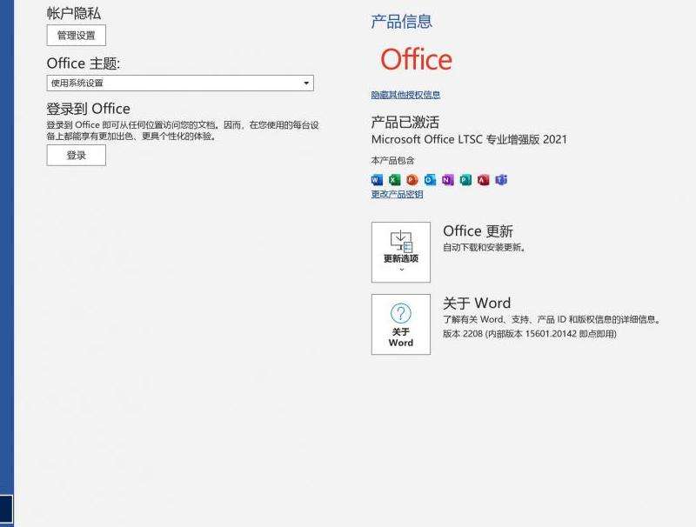
Task: Open the 关于 Word about button
Action: point(401,324)
